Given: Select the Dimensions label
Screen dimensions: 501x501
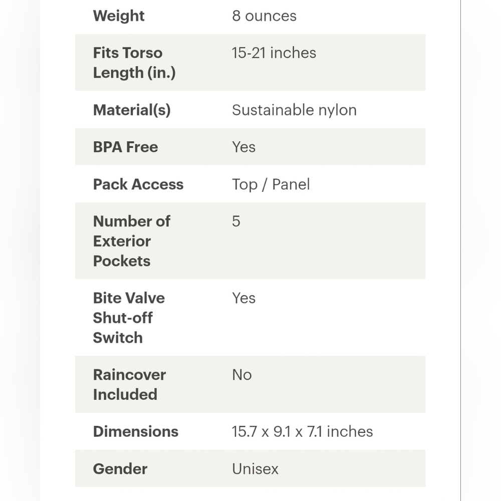Looking at the screenshot, I should point(135,432).
